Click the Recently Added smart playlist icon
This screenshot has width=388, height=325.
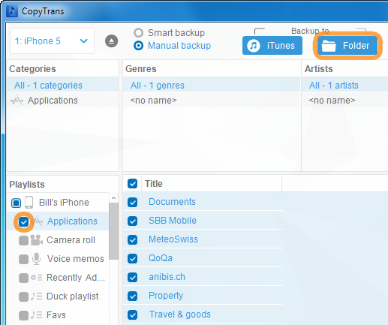coord(36,278)
